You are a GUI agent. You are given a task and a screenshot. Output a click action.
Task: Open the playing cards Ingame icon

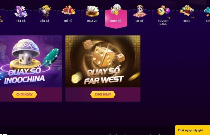point(92,11)
